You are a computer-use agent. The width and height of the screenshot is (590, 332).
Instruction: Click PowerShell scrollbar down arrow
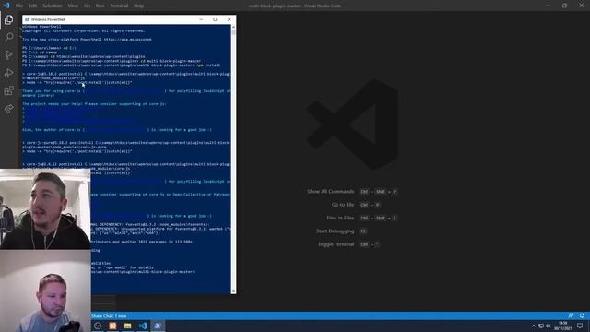coord(233,291)
